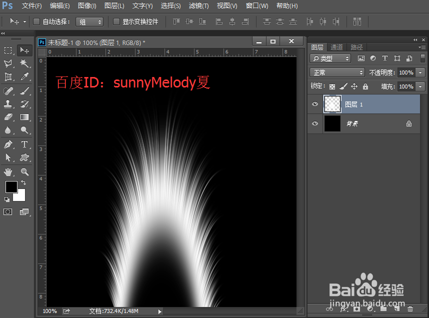Open the status bar info arrow
Screen dimensions: 429x318
[x=160, y=311]
